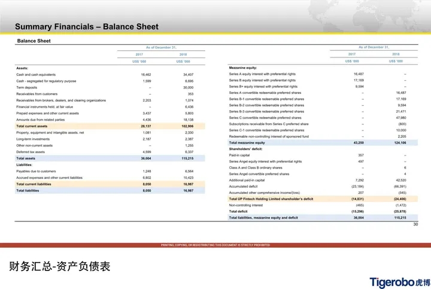431x289 pixels.
Task: Select the 'Balance Sheet' section heading
Action: click(34, 41)
